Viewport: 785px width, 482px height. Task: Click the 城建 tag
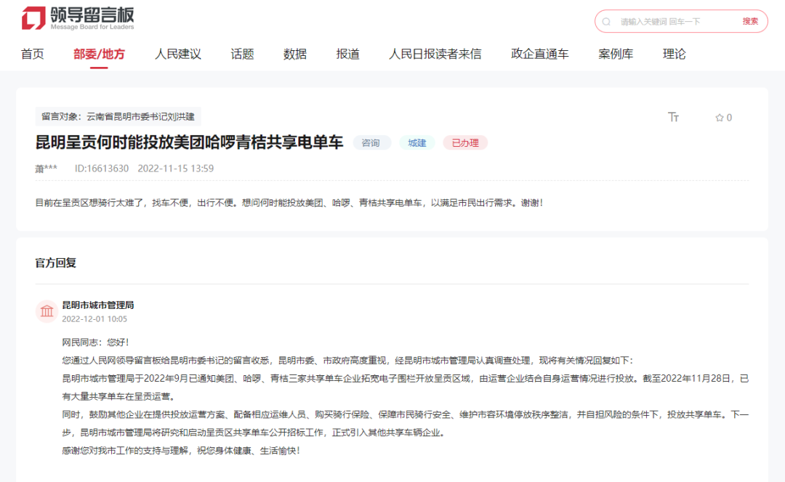pyautogui.click(x=417, y=143)
